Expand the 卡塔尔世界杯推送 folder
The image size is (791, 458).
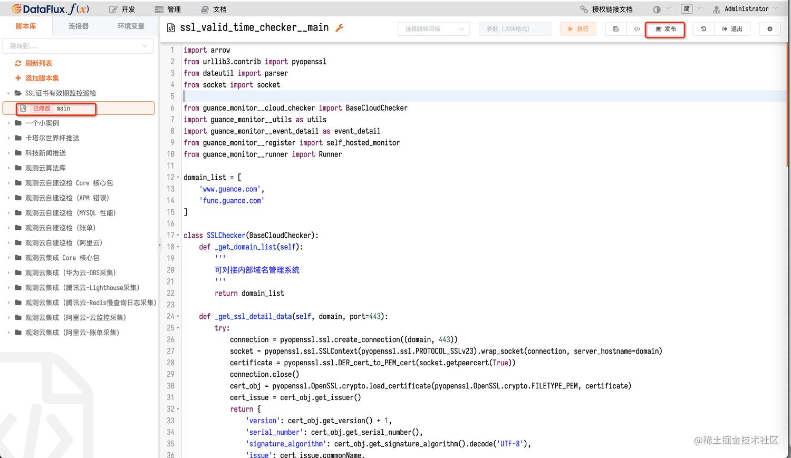(x=9, y=138)
